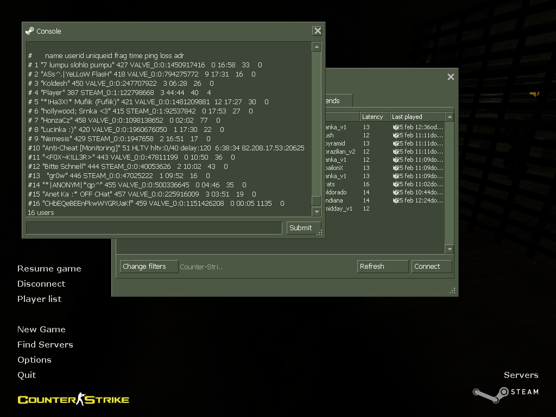Viewport: 556px width, 417px height.
Task: Connect to the selected server
Action: tap(432, 267)
